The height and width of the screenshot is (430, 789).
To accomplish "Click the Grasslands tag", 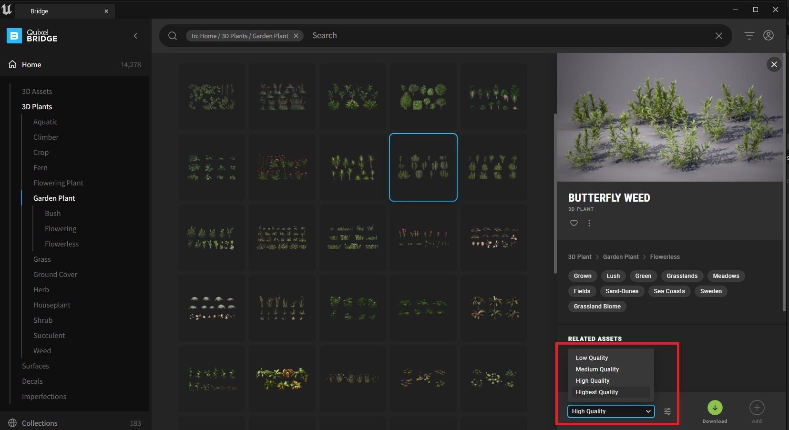I will tap(682, 276).
